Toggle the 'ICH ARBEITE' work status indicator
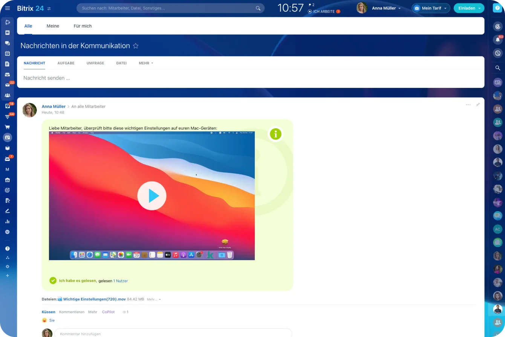 323,11
